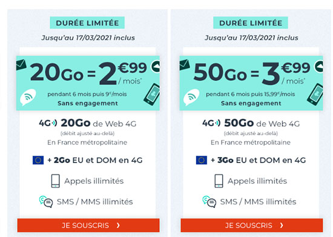Image resolution: width=333 pixels, height=237 pixels.
Task: Click the EU flag icon in 20Go plan
Action: click(x=38, y=160)
